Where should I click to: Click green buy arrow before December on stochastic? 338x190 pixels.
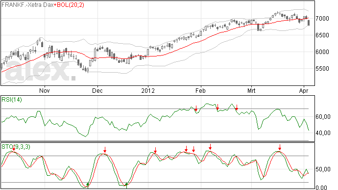88,185
